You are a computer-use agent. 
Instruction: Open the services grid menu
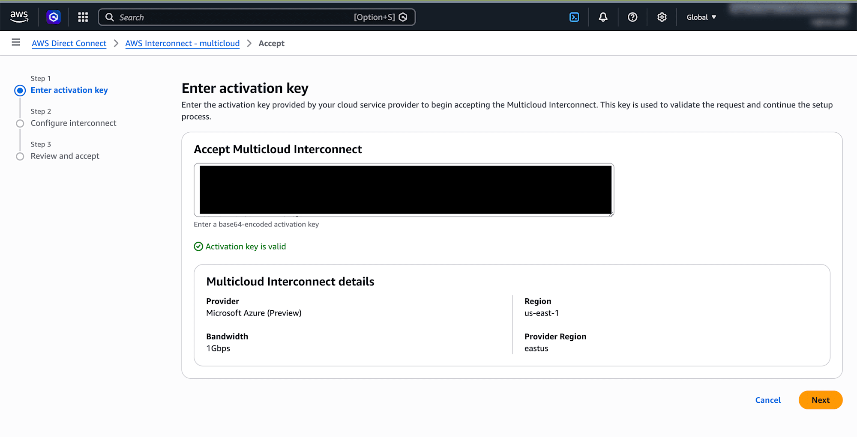pyautogui.click(x=83, y=17)
